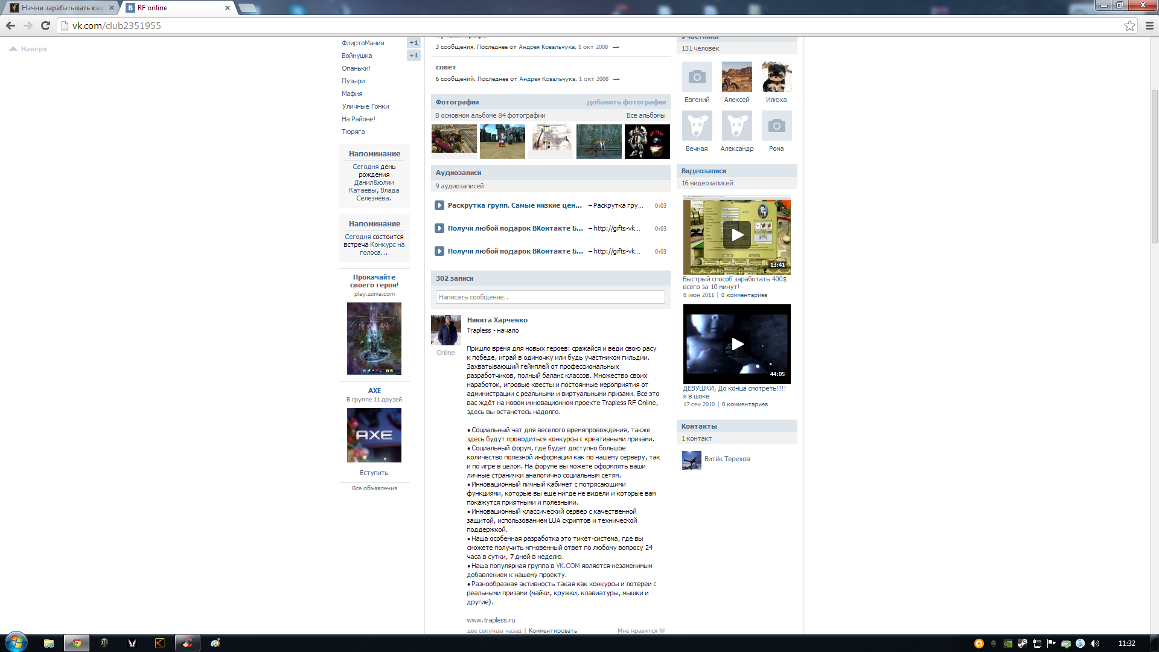This screenshot has height=652, width=1159.
Task: Click the 'Написать сообщение' input field
Action: (x=550, y=297)
